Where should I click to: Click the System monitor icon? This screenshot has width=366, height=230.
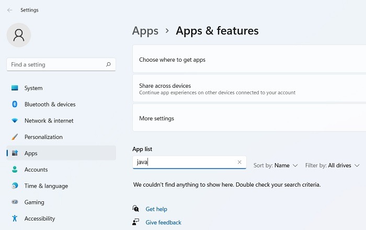click(x=15, y=88)
